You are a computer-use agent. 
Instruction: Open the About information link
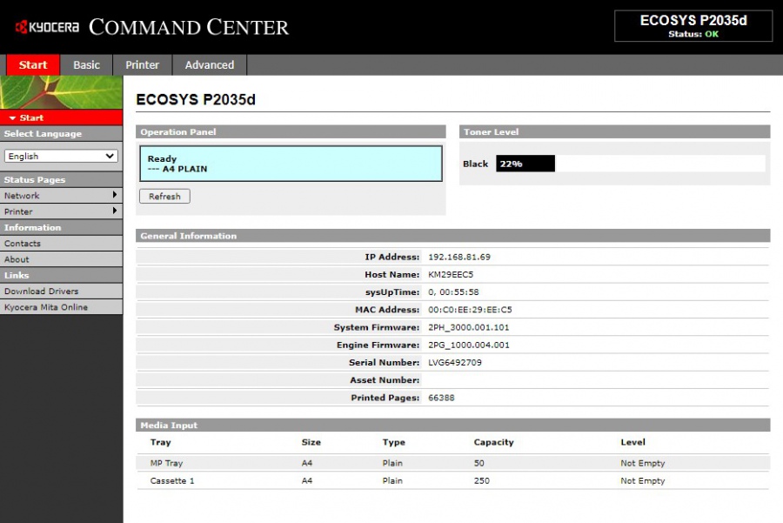(x=17, y=259)
